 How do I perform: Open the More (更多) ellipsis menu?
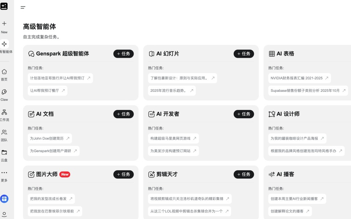4,173
